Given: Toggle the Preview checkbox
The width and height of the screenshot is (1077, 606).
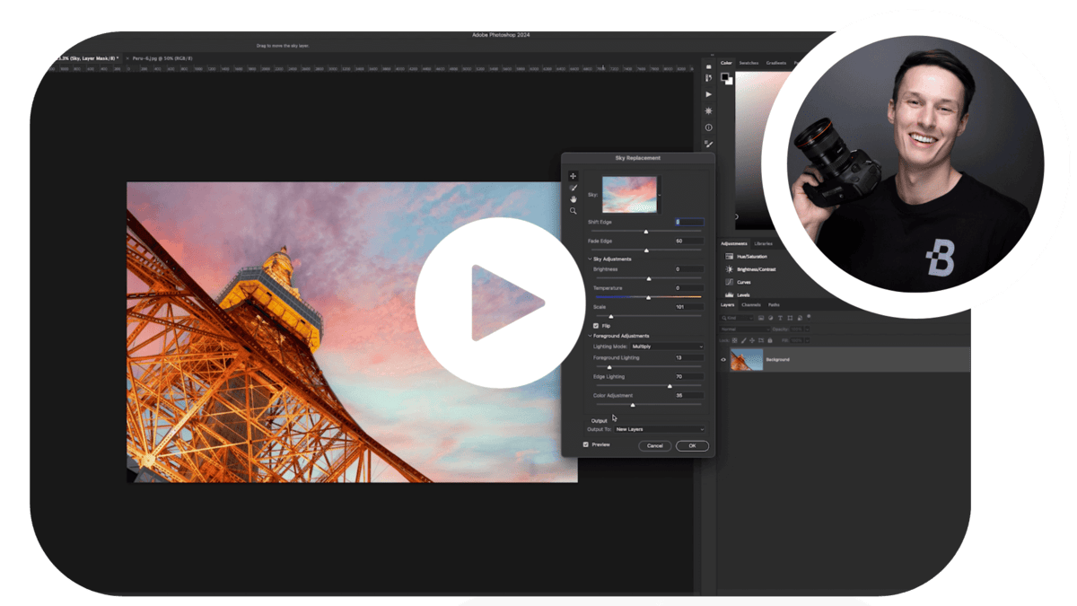Looking at the screenshot, I should coord(586,444).
